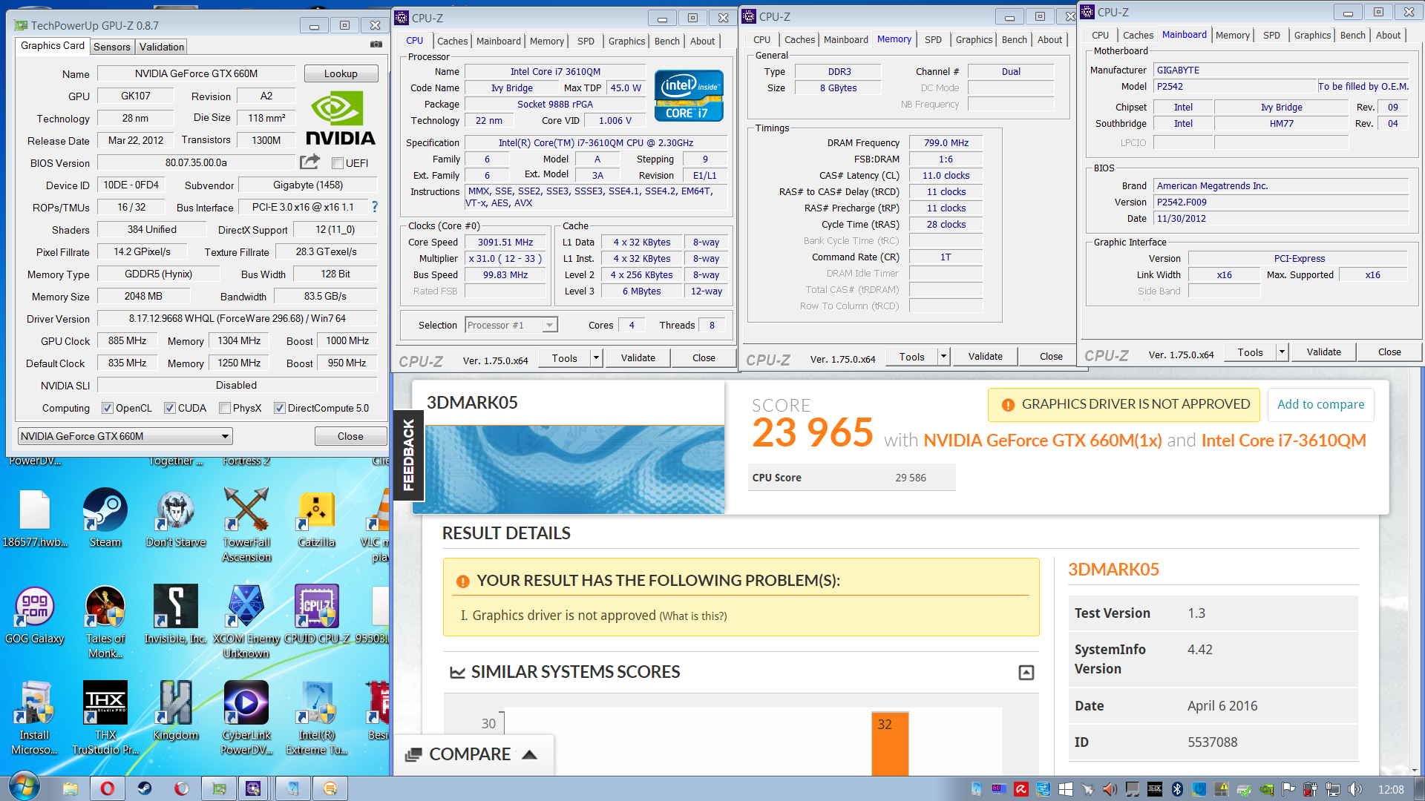Open the Bench tab in CPU-Z CPU window

point(666,41)
